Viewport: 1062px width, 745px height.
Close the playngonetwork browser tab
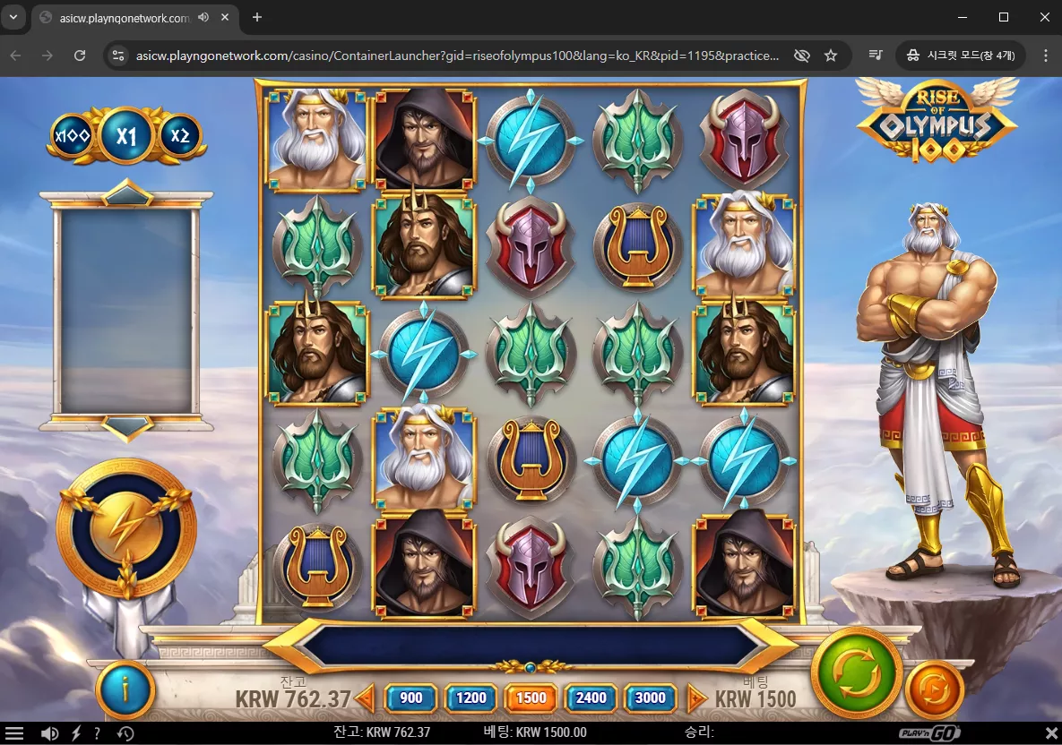point(225,18)
